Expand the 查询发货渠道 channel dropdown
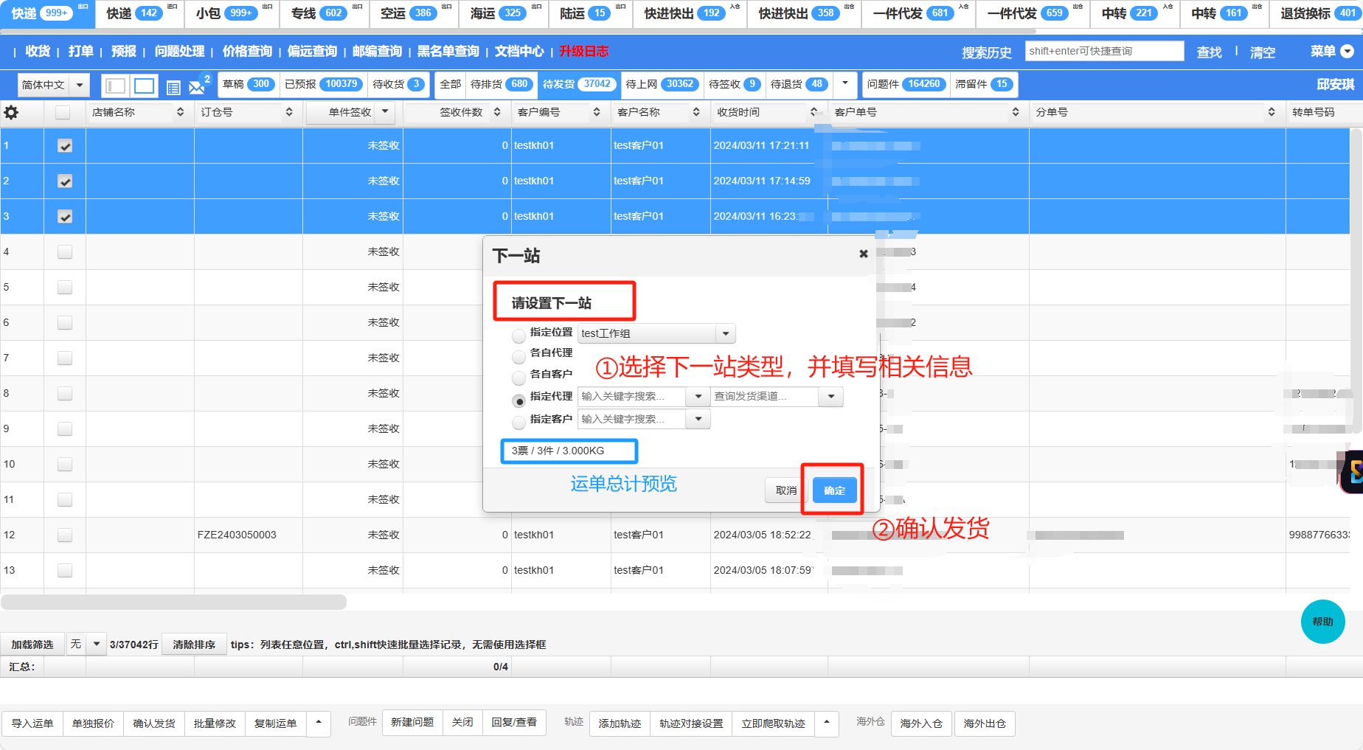This screenshot has height=750, width=1363. [x=831, y=397]
